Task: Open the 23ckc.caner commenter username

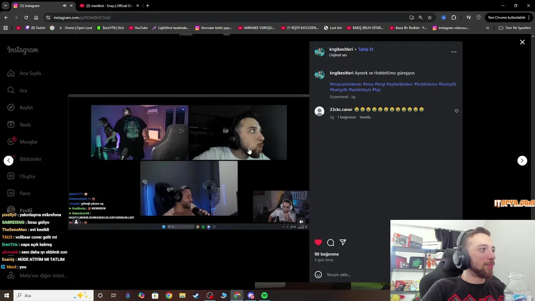Action: 341,110
